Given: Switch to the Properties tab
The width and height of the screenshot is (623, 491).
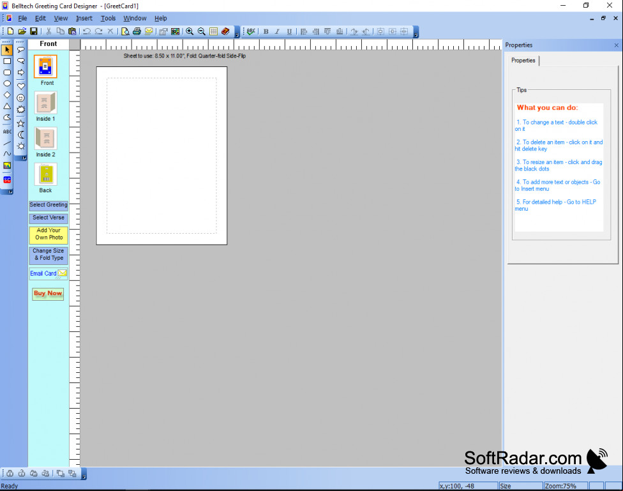Looking at the screenshot, I should coord(523,61).
